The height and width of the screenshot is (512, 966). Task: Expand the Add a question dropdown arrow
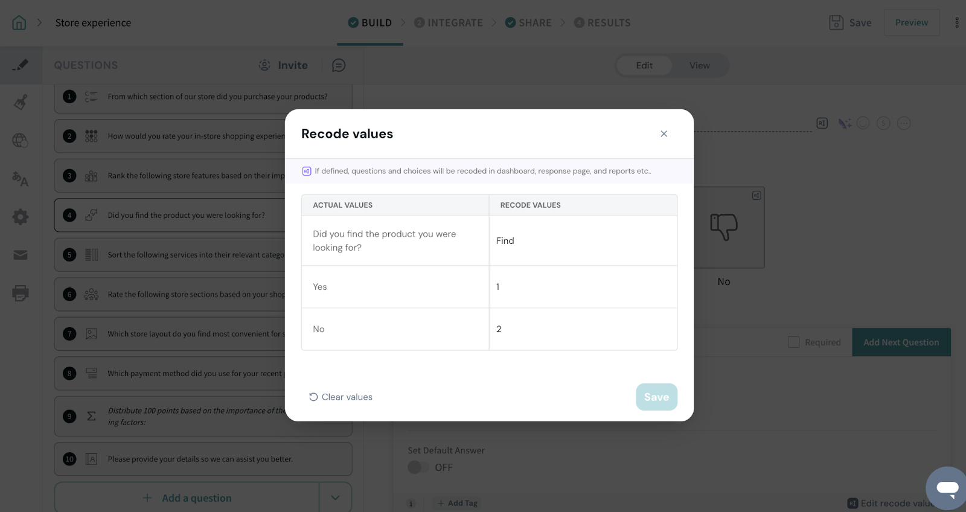(x=335, y=498)
